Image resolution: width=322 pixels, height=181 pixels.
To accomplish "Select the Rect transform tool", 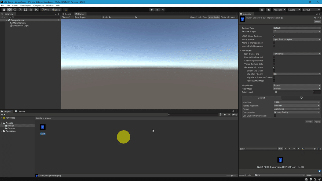I will (x=25, y=10).
